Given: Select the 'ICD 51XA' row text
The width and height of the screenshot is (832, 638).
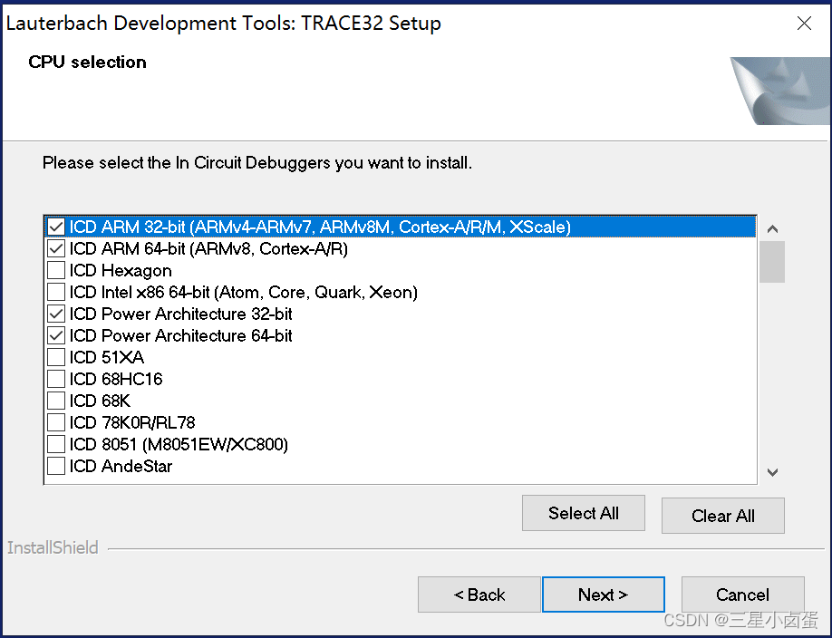Looking at the screenshot, I should 107,357.
